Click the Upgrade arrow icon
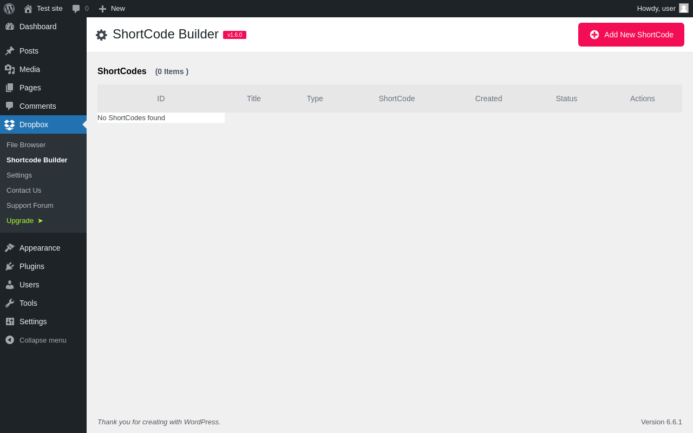This screenshot has height=433, width=693. [40, 221]
